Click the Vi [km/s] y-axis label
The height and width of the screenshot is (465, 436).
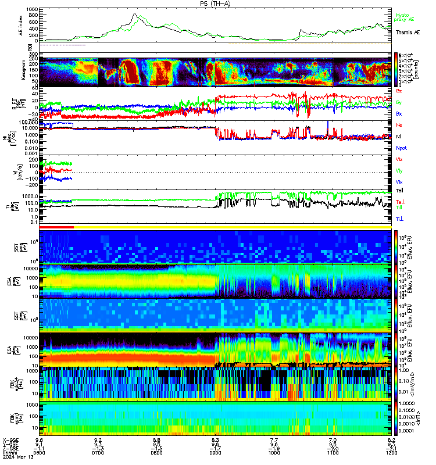click(19, 172)
